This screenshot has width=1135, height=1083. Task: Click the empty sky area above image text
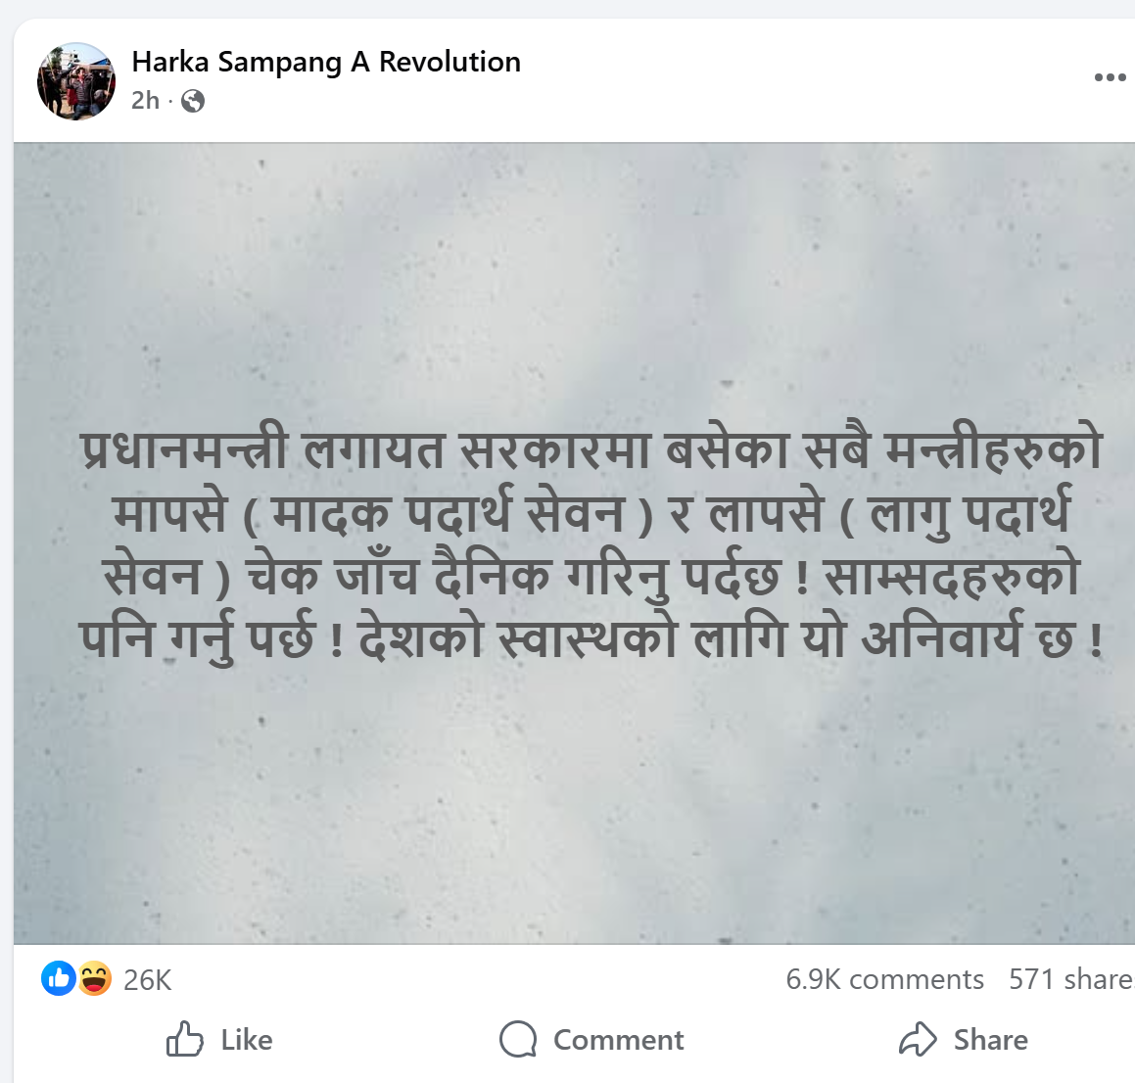pyautogui.click(x=574, y=274)
